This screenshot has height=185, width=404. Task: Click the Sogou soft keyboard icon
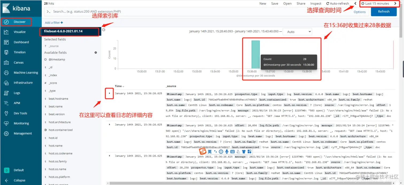(x=232, y=152)
